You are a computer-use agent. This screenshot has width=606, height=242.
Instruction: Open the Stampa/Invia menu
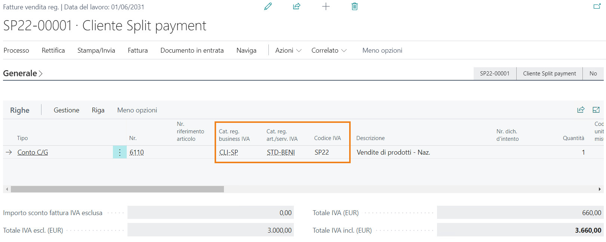pos(96,50)
